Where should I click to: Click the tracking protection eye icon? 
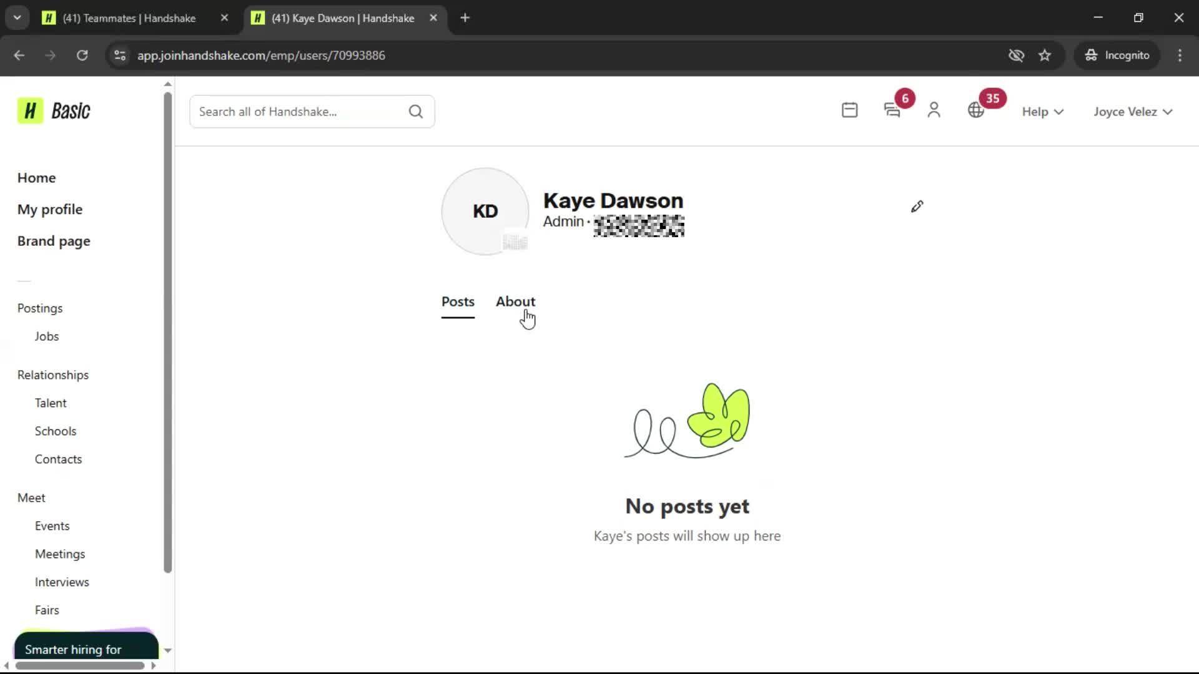click(x=1016, y=56)
